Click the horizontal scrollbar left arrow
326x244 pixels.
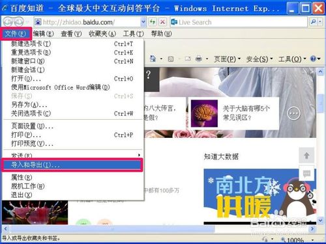click(x=6, y=228)
